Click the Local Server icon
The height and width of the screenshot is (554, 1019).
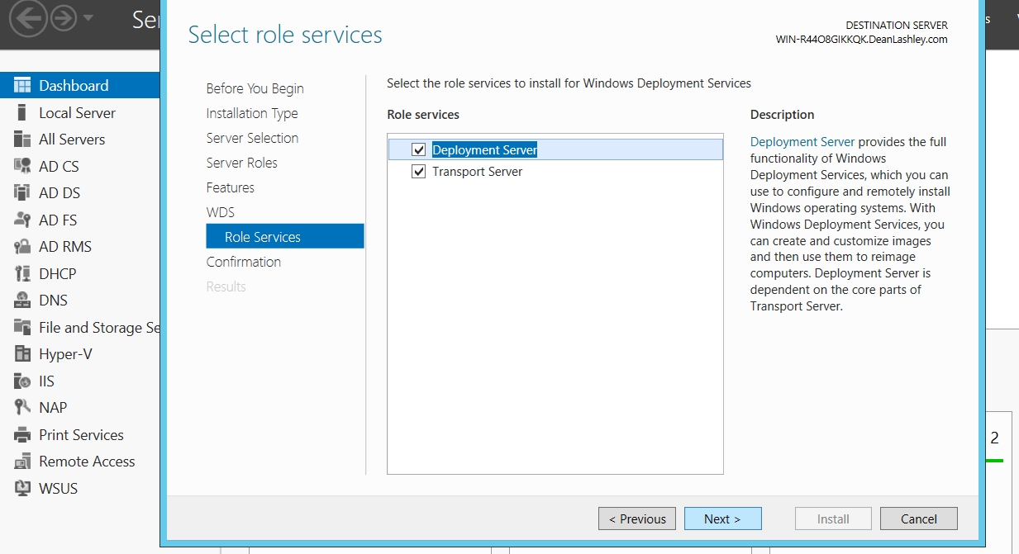[22, 113]
